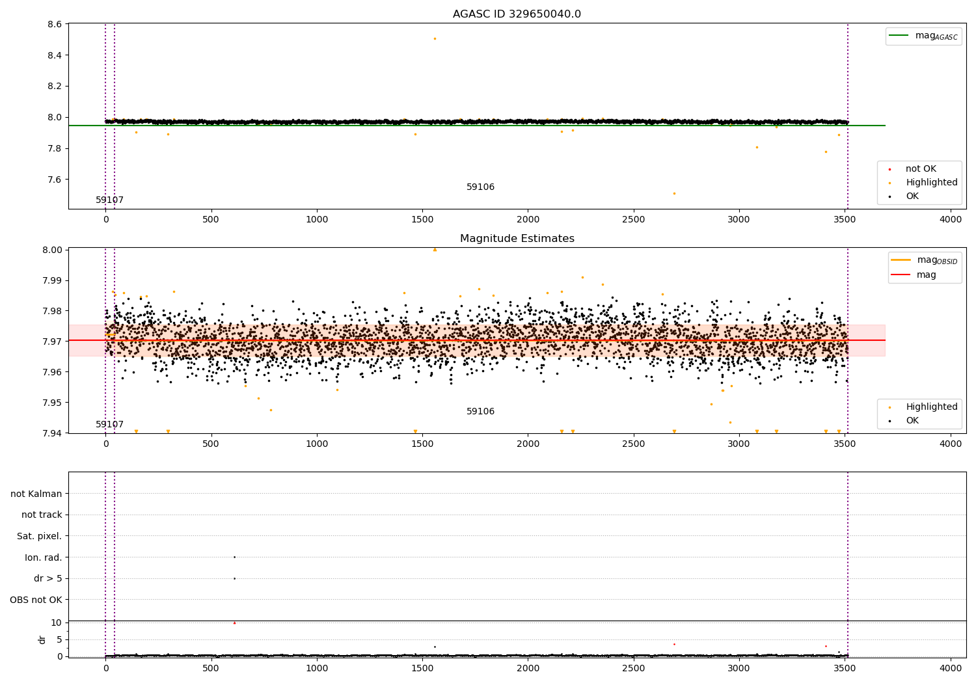Click the 7.99 tick on Magnitude Estimates y-axis
Image resolution: width=976 pixels, height=683 pixels.
click(52, 280)
